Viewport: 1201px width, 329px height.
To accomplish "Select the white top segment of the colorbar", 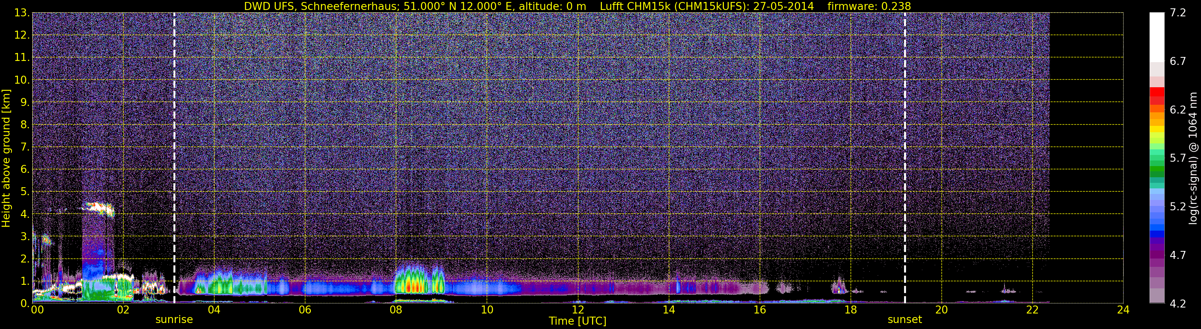I will [1157, 37].
